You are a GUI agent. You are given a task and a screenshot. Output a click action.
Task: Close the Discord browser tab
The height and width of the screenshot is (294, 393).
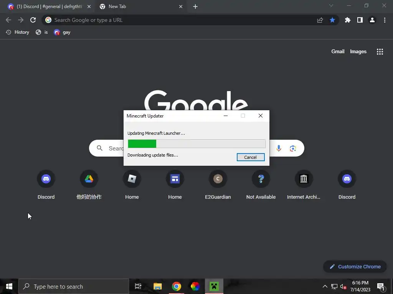pyautogui.click(x=89, y=7)
